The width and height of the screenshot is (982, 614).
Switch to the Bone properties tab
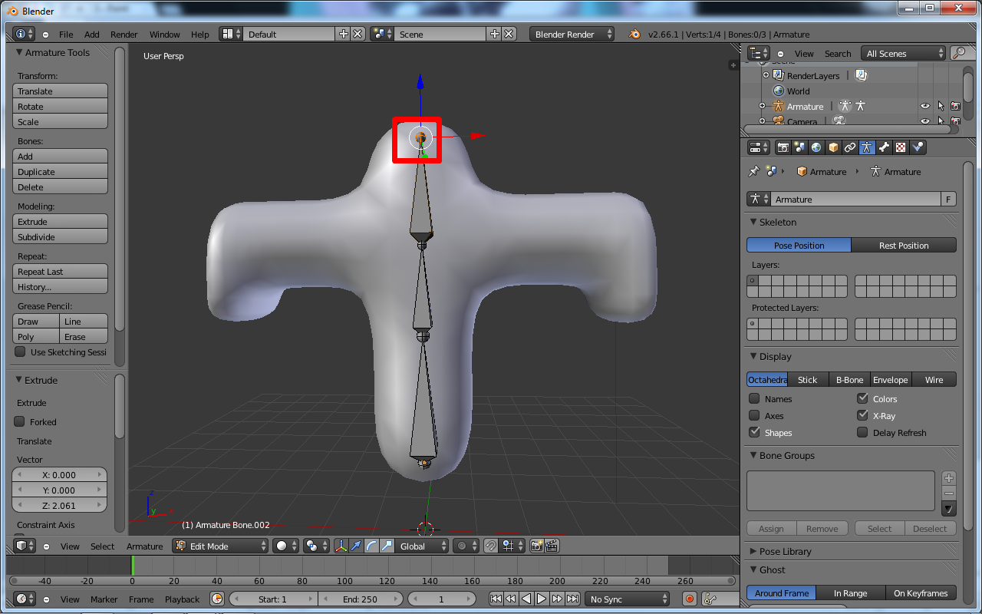(x=884, y=147)
